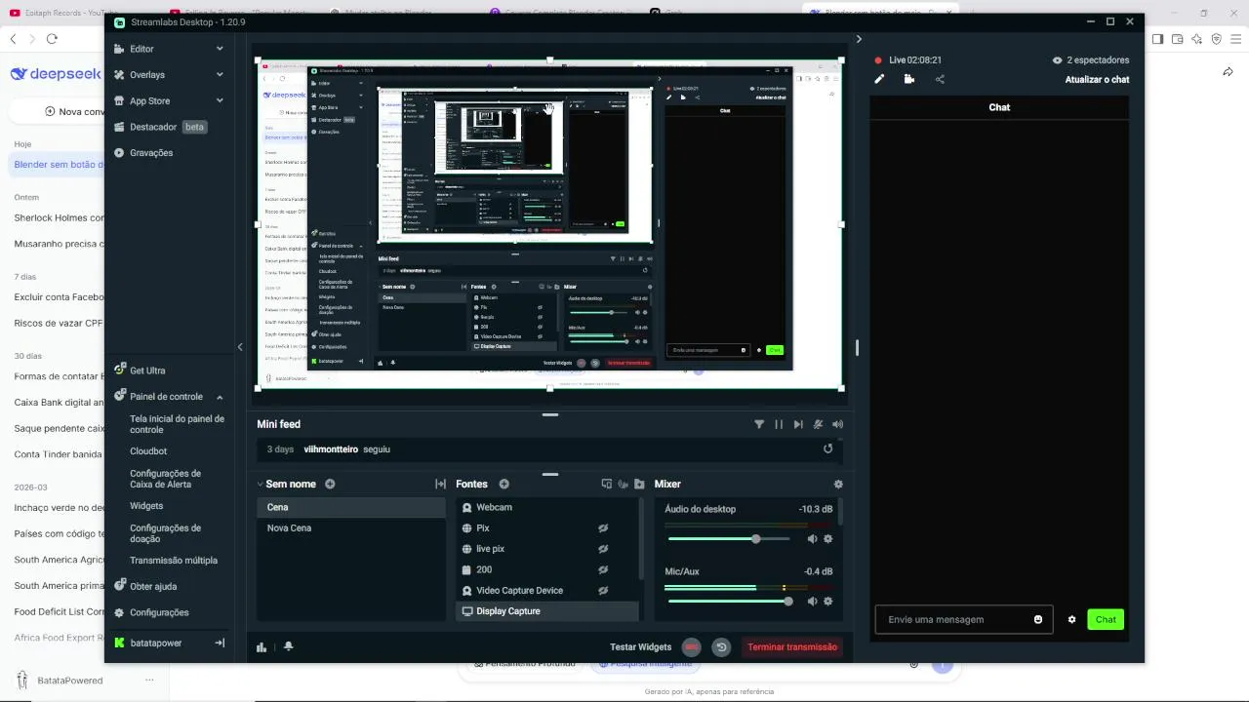The width and height of the screenshot is (1249, 702).
Task: Click the Atualizar o chat link
Action: coord(1097,80)
